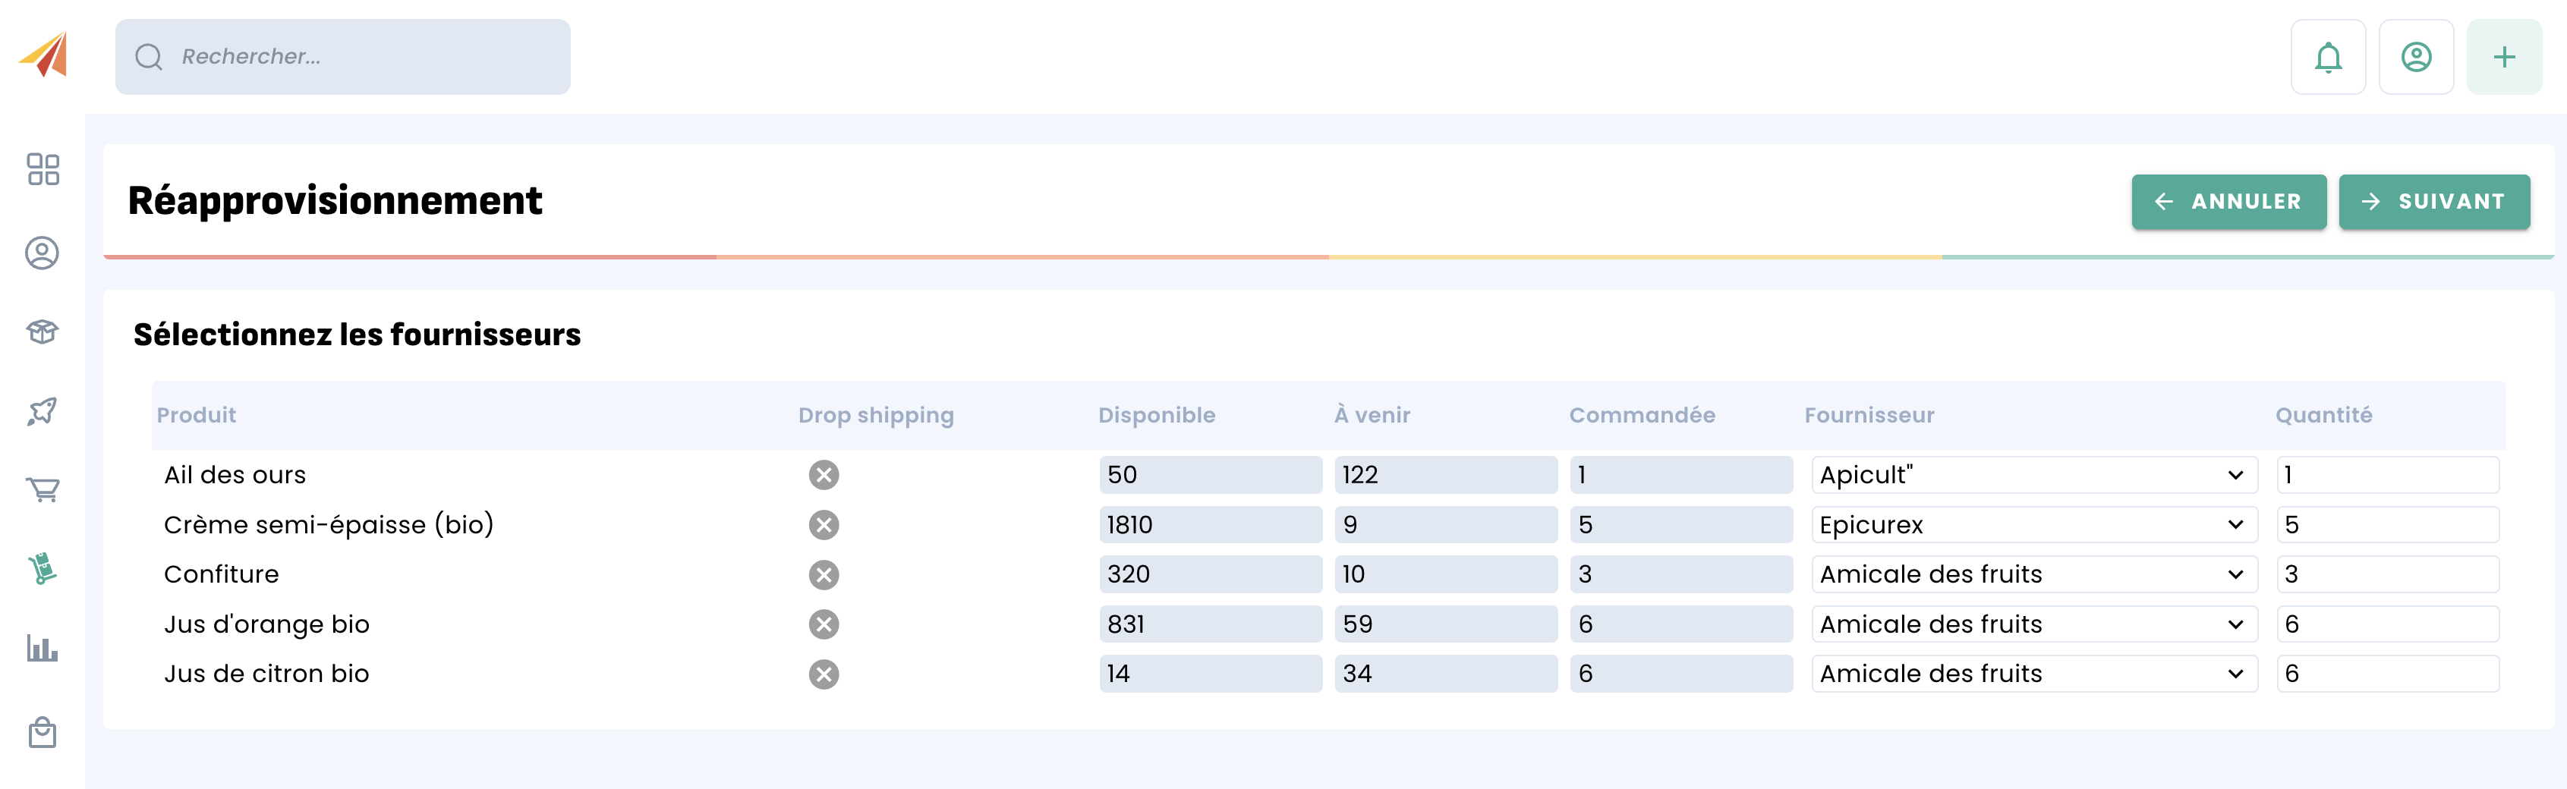Screen dimensions: 2567x789
Task: Toggle drop shipping for Ail des ours
Action: (x=823, y=475)
